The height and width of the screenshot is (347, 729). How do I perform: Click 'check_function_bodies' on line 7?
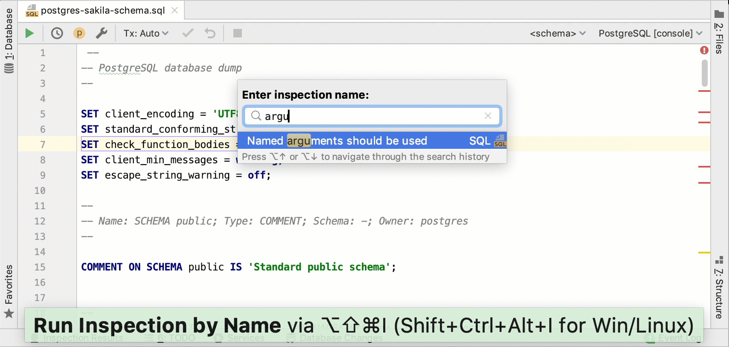pyautogui.click(x=167, y=145)
